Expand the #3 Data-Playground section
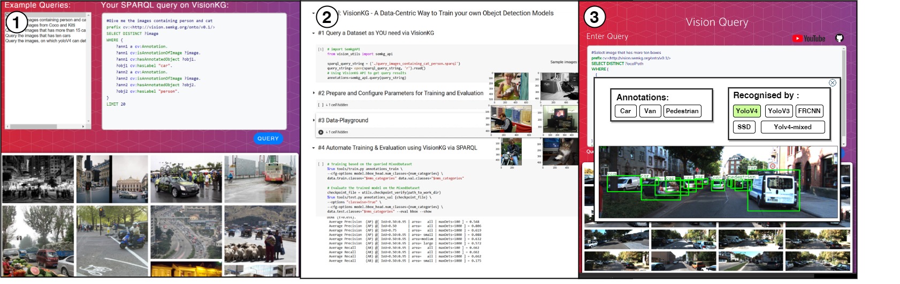Screen dimensions: 900x284 314,120
